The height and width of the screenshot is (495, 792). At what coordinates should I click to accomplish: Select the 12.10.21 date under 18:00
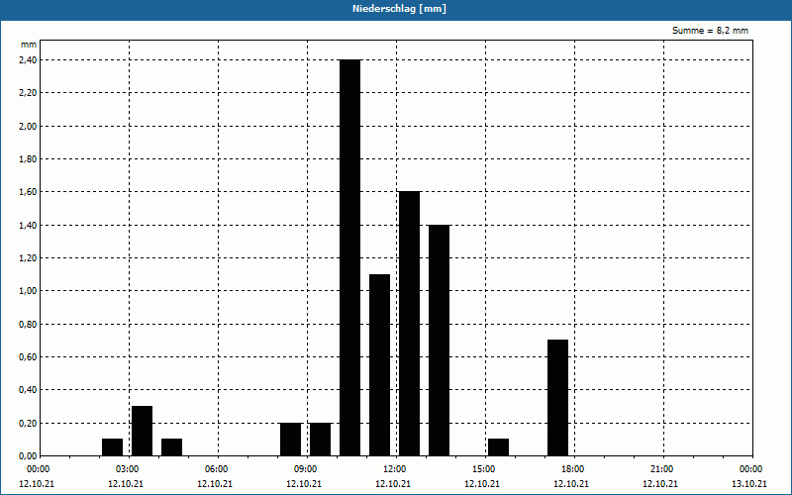[571, 484]
